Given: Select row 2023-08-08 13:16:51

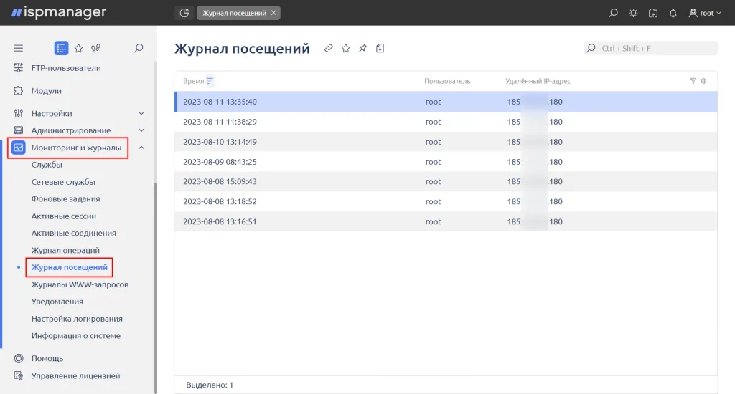Looking at the screenshot, I should click(x=446, y=222).
